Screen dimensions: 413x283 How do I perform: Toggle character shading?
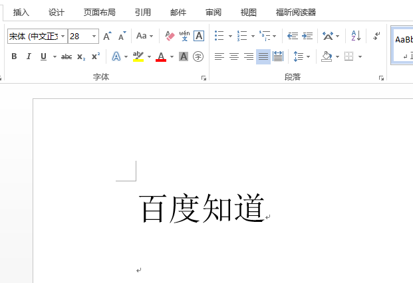(x=184, y=56)
